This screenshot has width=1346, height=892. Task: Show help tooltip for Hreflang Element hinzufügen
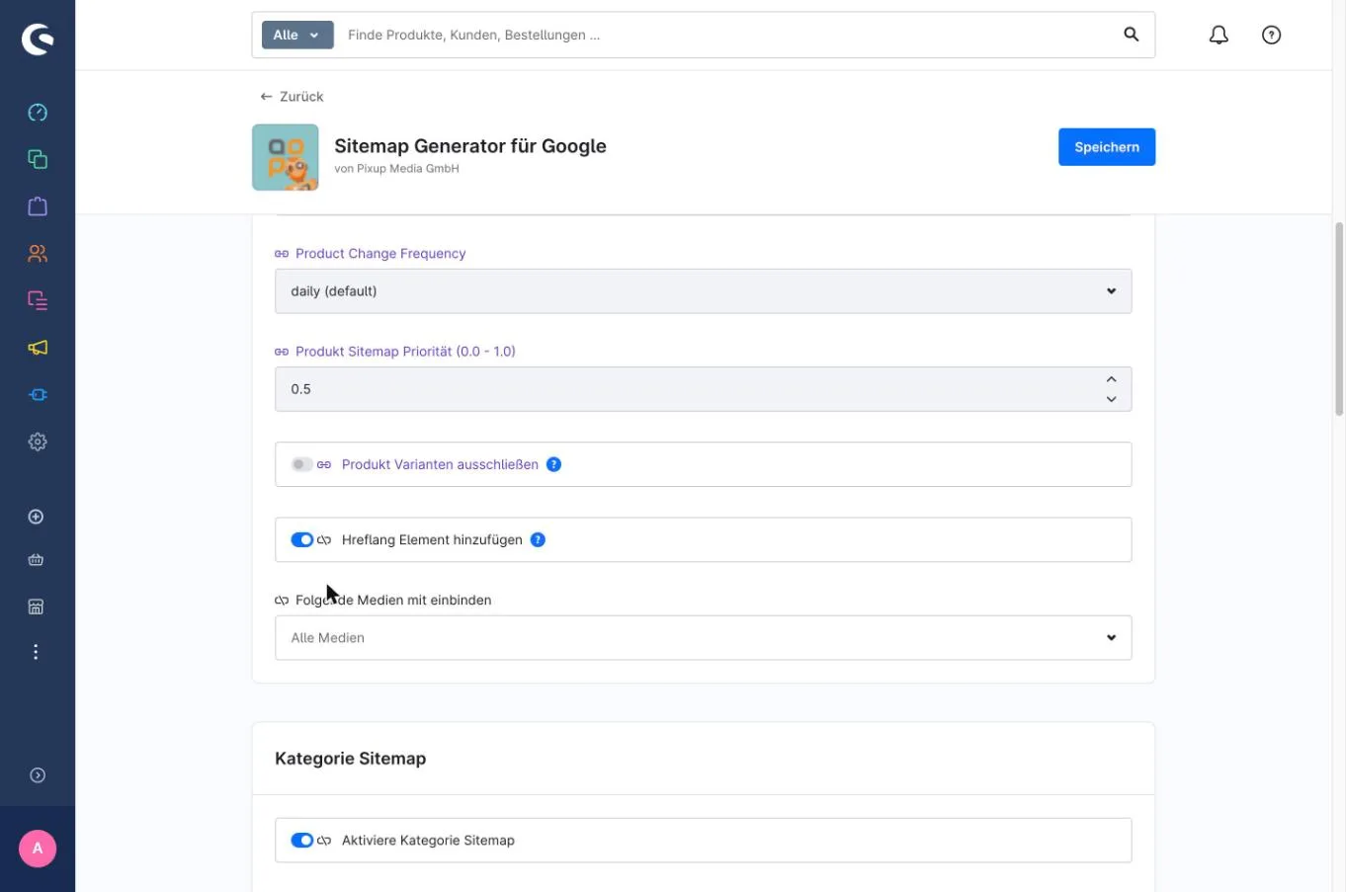(x=538, y=539)
